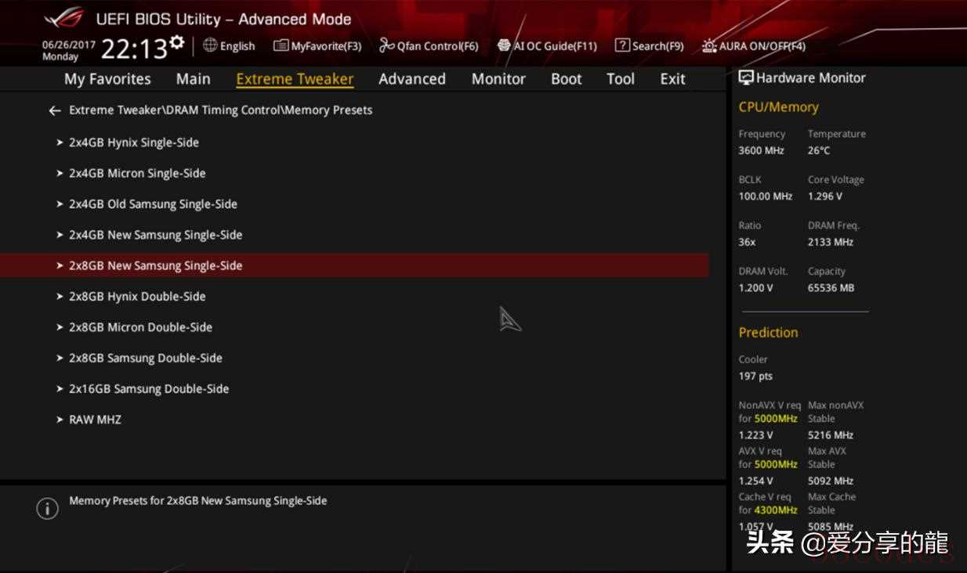This screenshot has width=967, height=573.
Task: Click the 06/26/2017 Monday date
Action: (69, 51)
